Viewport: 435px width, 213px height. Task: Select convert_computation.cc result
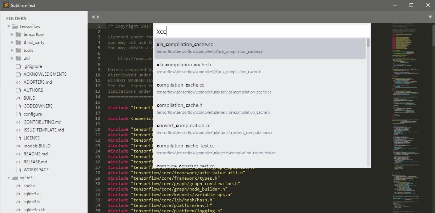coord(260,129)
